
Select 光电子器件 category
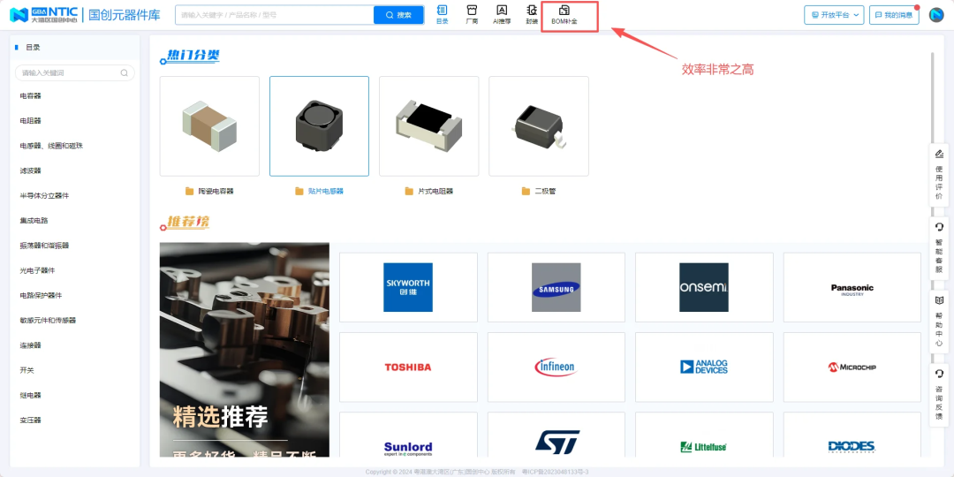(x=37, y=270)
